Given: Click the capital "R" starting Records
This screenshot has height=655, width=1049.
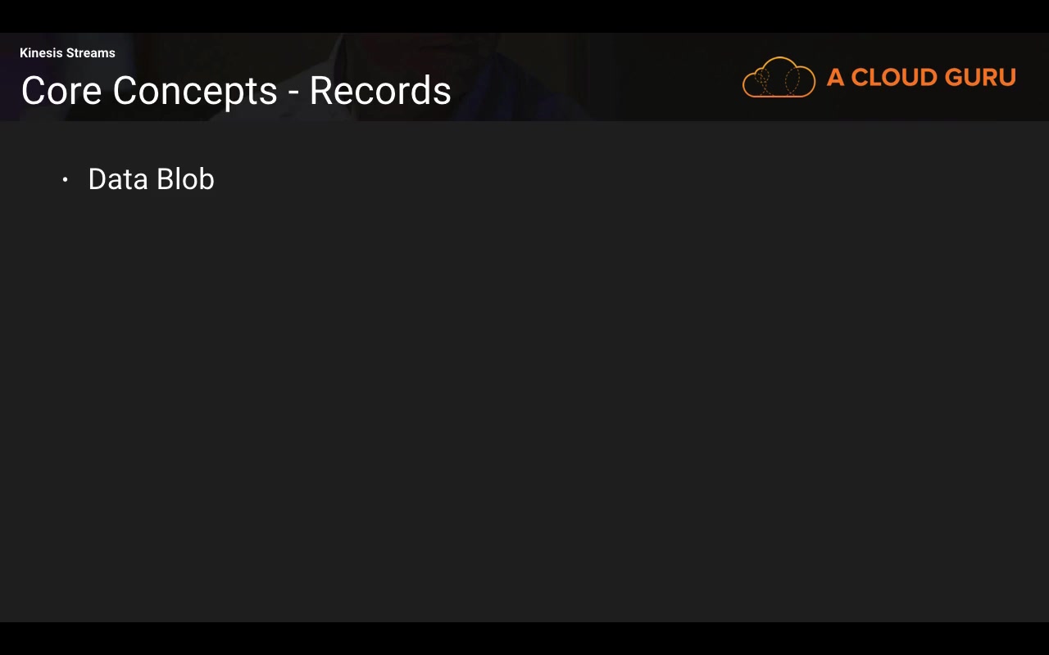Looking at the screenshot, I should point(320,91).
